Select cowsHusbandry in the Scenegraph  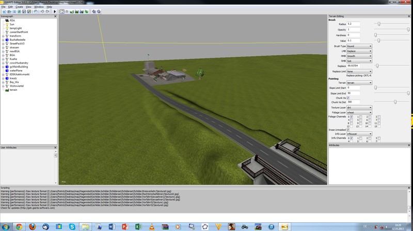click(x=19, y=63)
